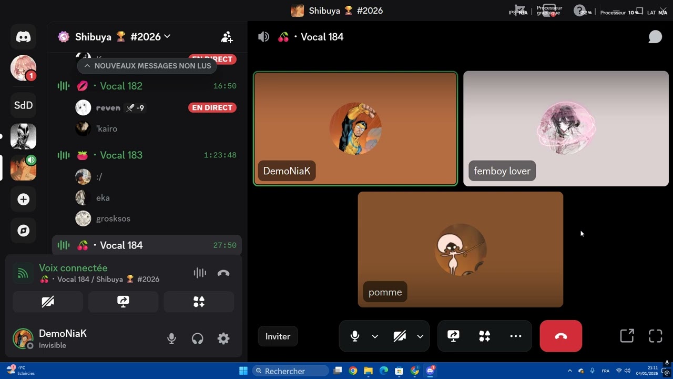Viewport: 673px width, 379px height.
Task: Open Discord home direct messages icon
Action: [23, 37]
